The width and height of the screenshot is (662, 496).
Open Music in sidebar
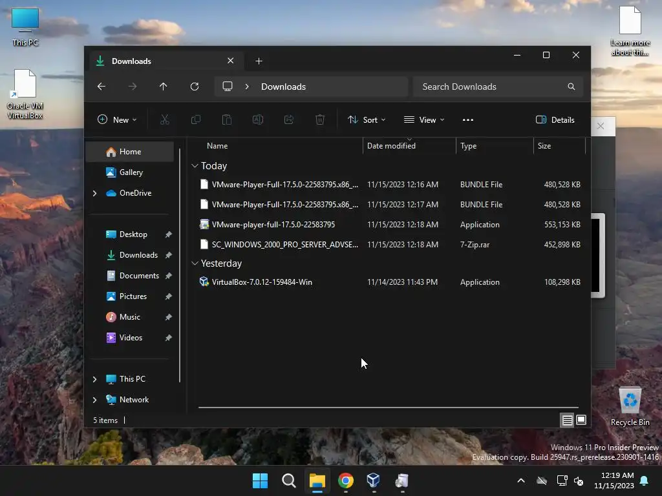(x=130, y=317)
